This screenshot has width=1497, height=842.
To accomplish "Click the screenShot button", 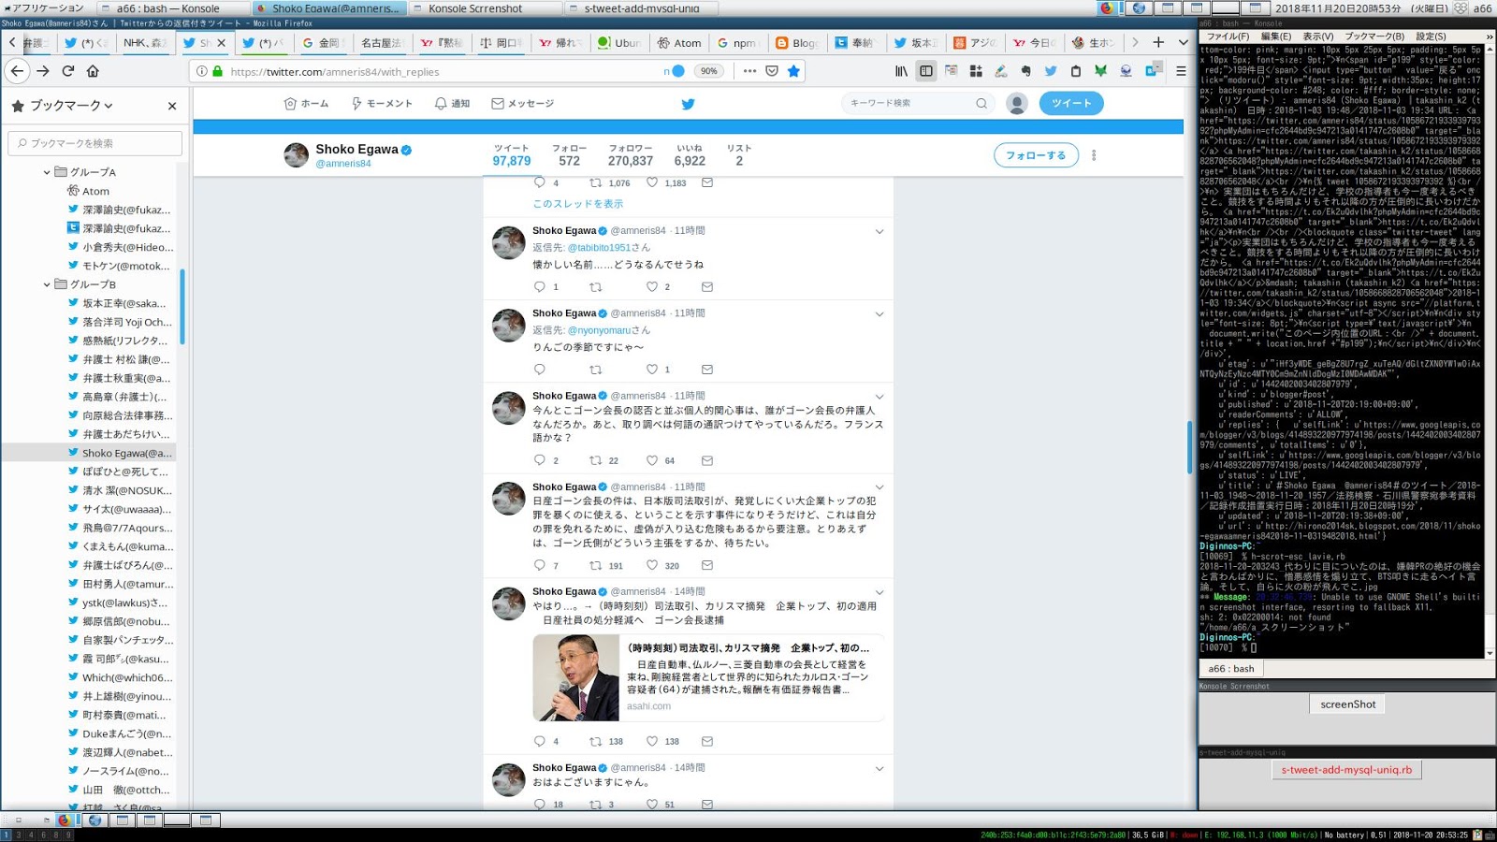I will point(1348,704).
